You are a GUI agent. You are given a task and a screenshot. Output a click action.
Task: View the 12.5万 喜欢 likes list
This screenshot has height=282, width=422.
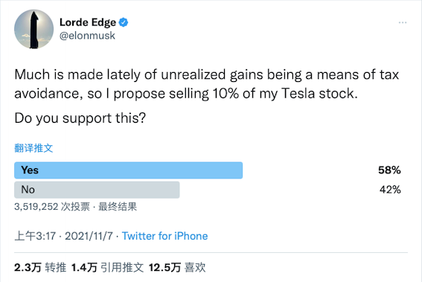click(177, 267)
